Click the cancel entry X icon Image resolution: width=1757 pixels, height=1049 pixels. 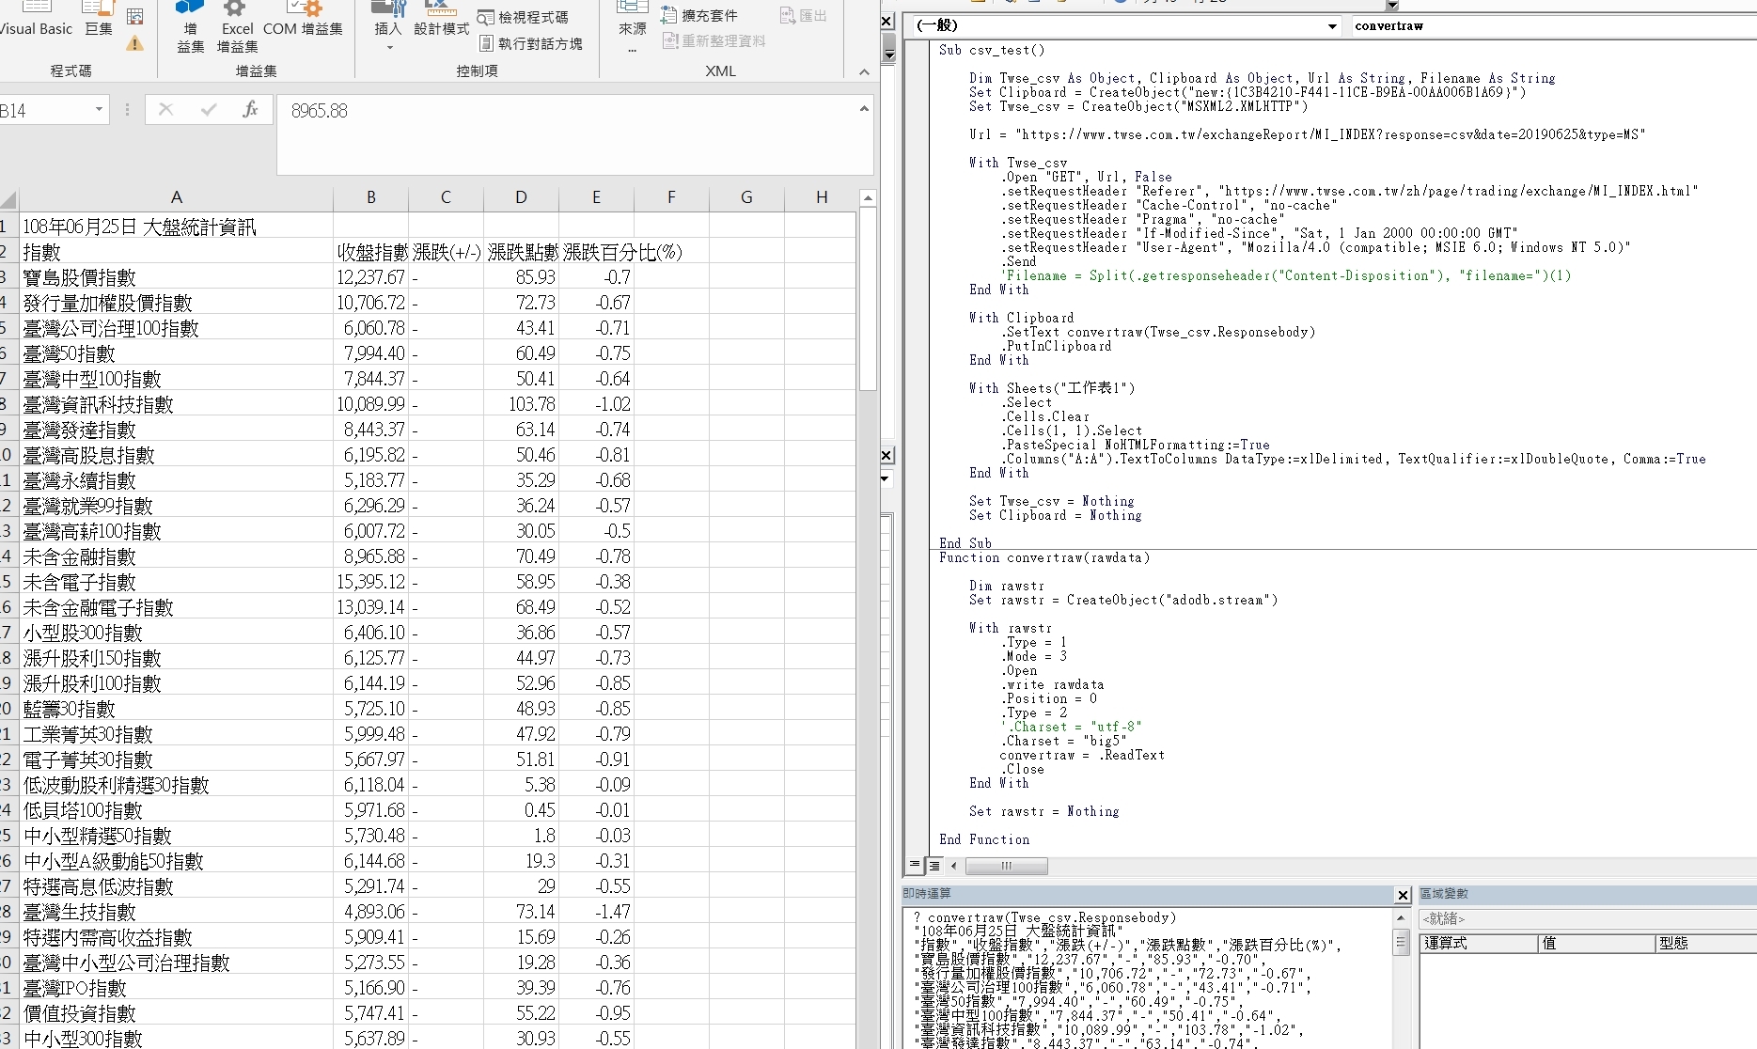click(165, 110)
